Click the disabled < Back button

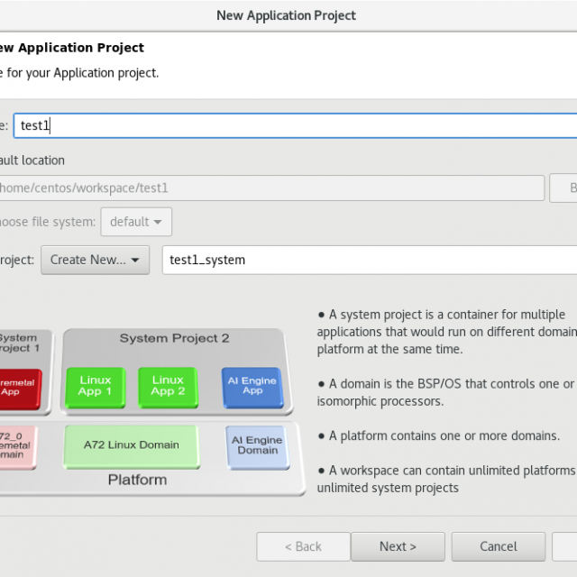click(303, 546)
